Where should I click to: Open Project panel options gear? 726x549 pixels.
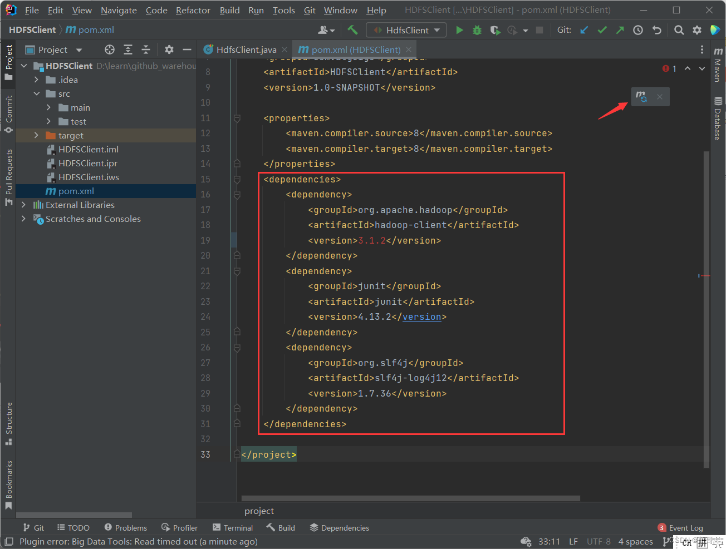pos(169,50)
